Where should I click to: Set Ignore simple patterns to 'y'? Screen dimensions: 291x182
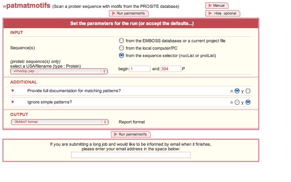pos(248,102)
